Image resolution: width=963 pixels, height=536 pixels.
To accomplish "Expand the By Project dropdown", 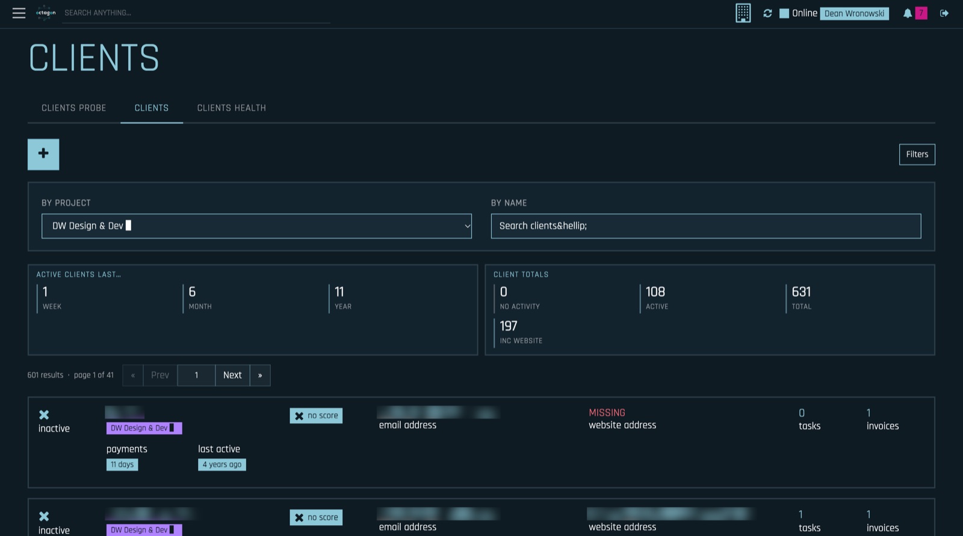I will pyautogui.click(x=256, y=226).
